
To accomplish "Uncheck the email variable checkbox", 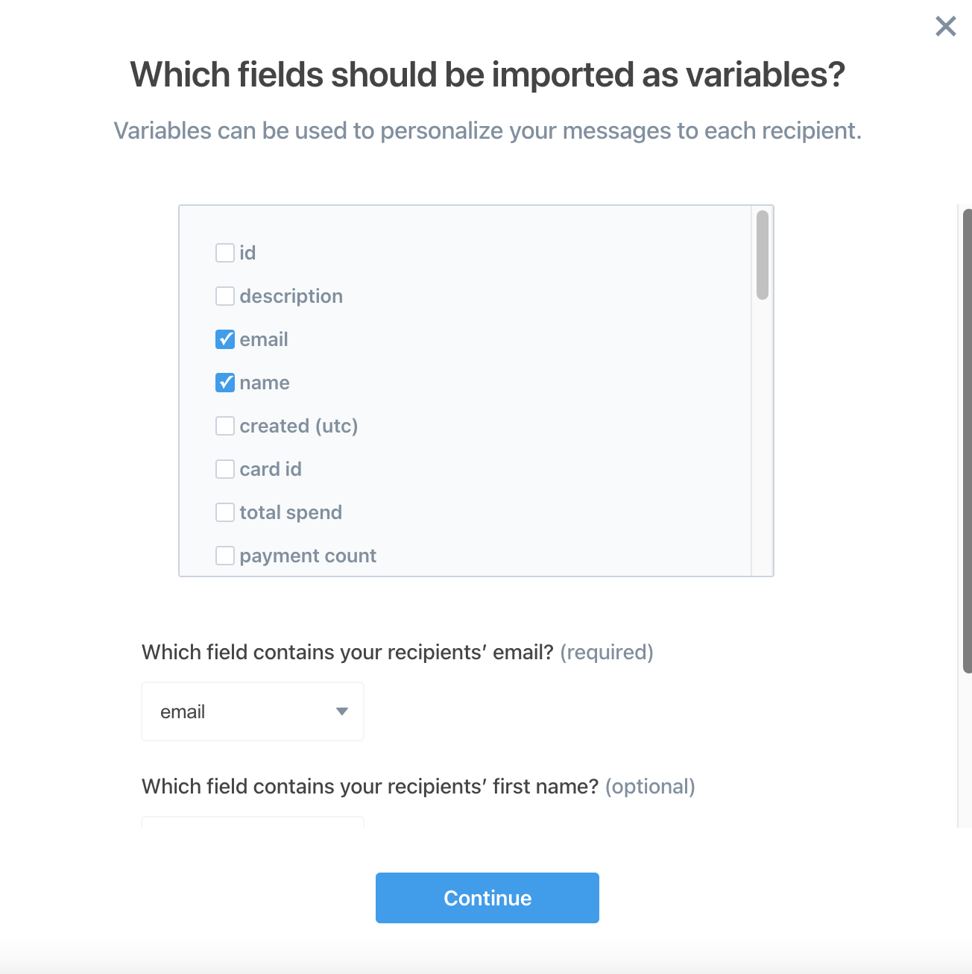I will point(225,339).
